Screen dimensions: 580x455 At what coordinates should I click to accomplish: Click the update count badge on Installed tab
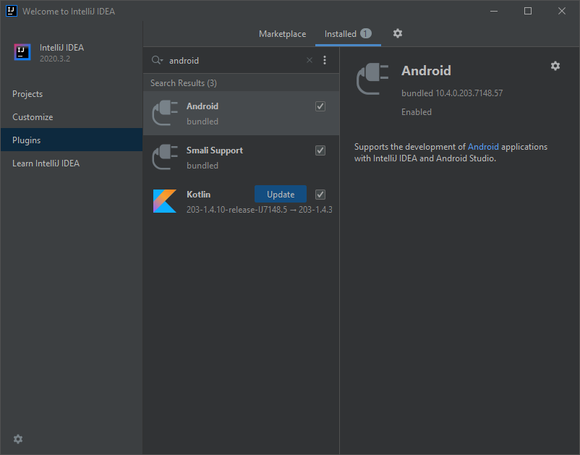click(366, 34)
